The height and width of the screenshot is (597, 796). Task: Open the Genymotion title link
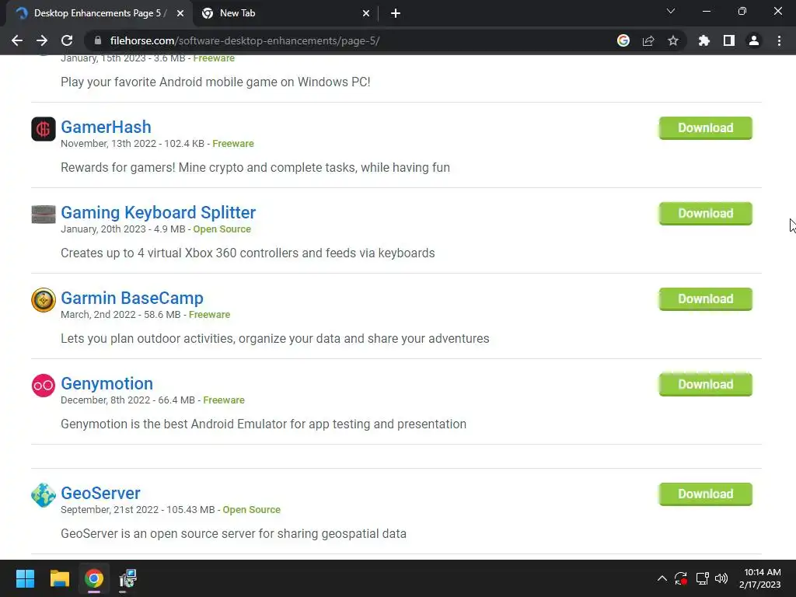(x=106, y=383)
